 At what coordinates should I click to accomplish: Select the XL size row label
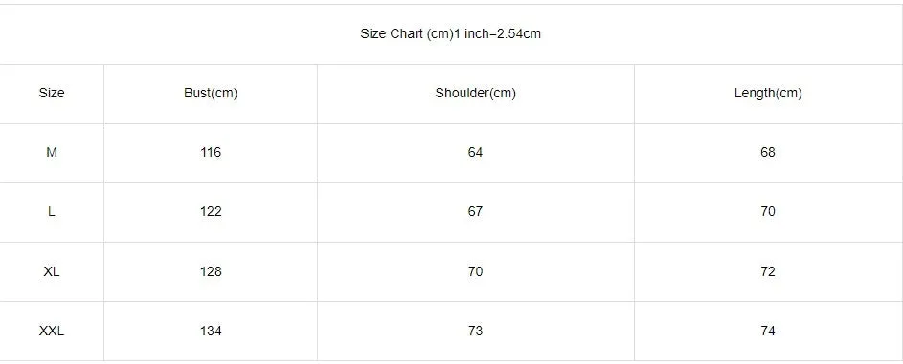pos(52,271)
